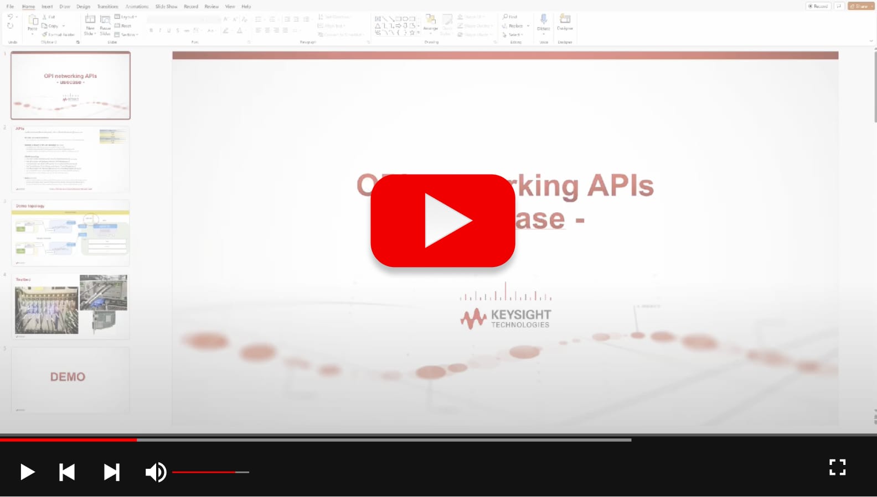This screenshot has width=877, height=497.
Task: Open the Animations ribbon tab
Action: [137, 7]
